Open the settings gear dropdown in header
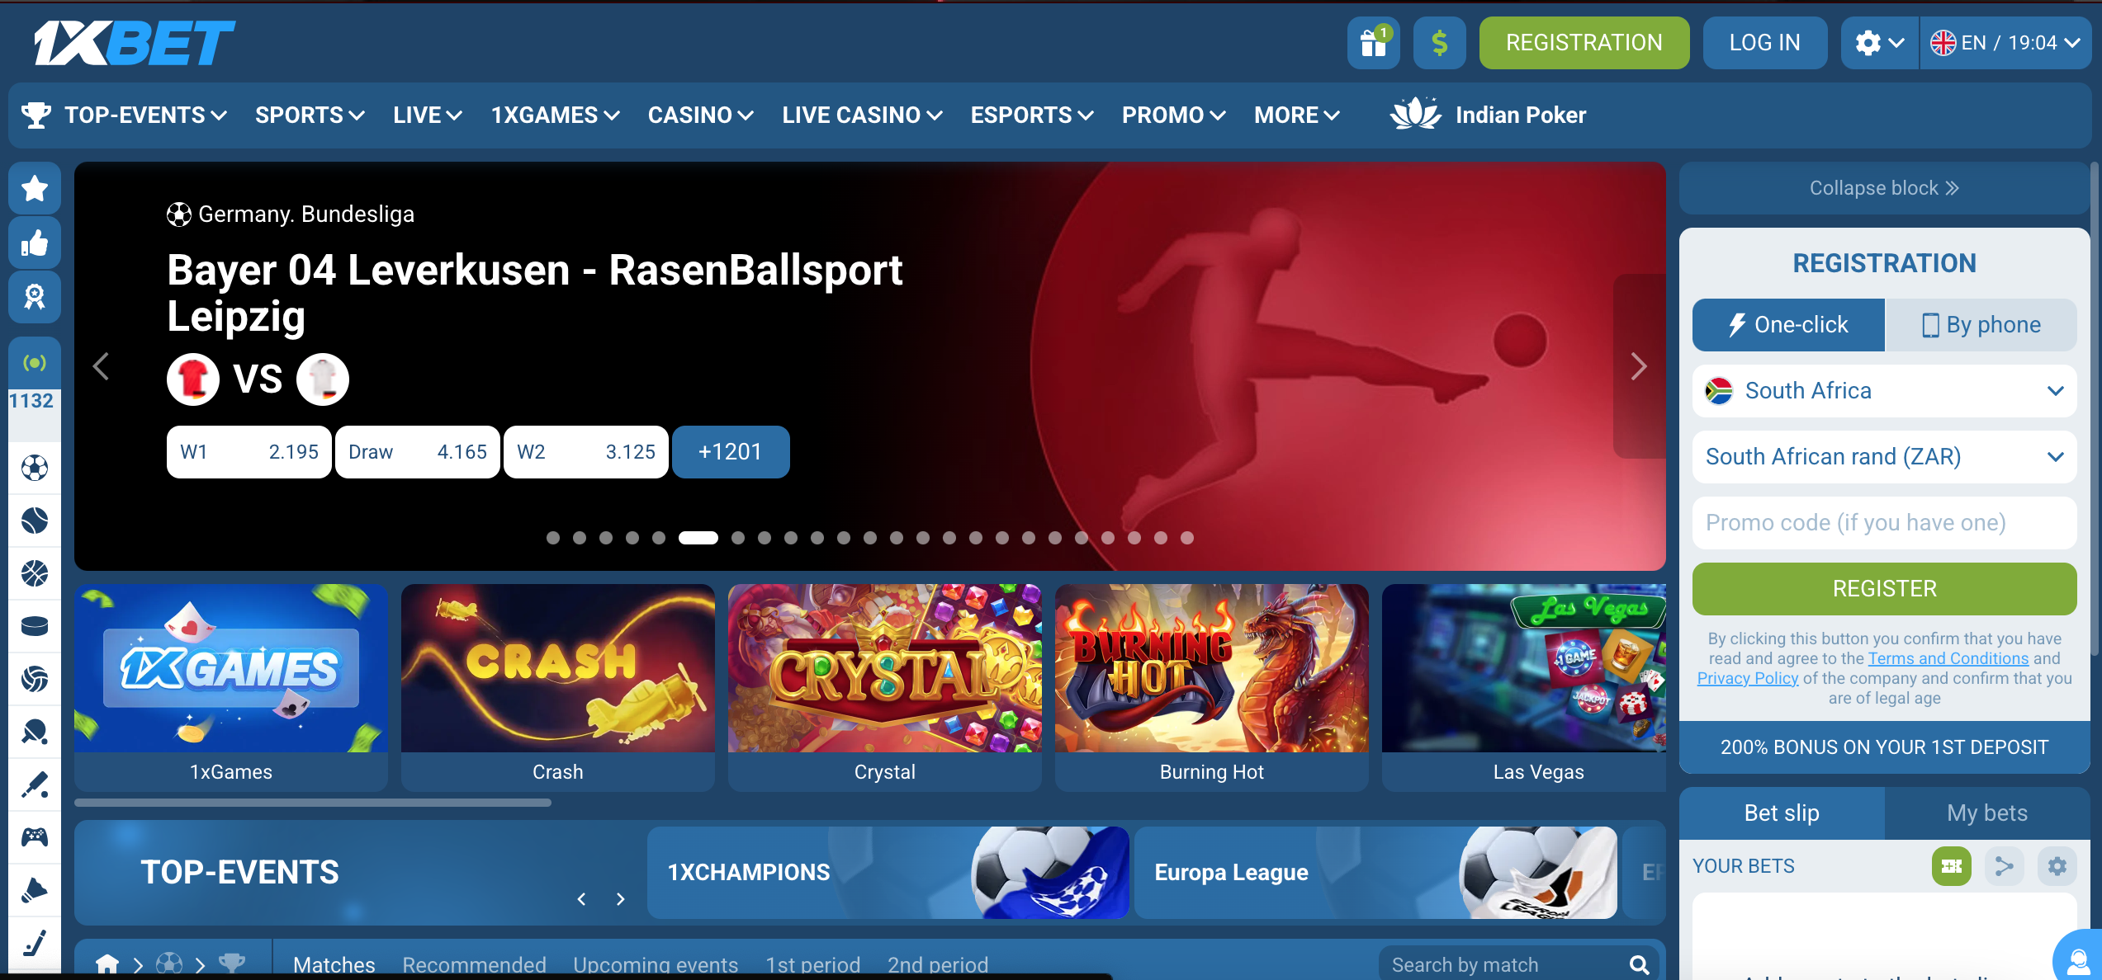 [x=1880, y=43]
